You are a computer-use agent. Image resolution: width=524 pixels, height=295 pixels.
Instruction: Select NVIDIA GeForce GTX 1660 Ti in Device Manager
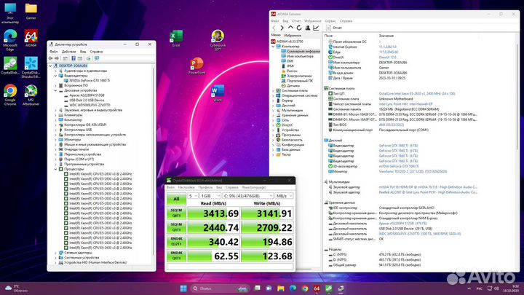(x=90, y=81)
